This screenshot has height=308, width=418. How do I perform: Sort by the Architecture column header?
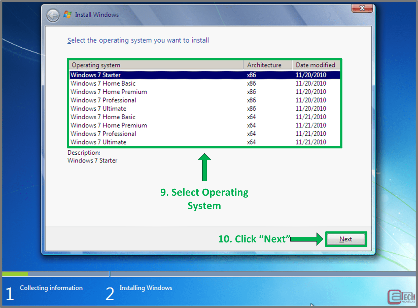click(268, 65)
